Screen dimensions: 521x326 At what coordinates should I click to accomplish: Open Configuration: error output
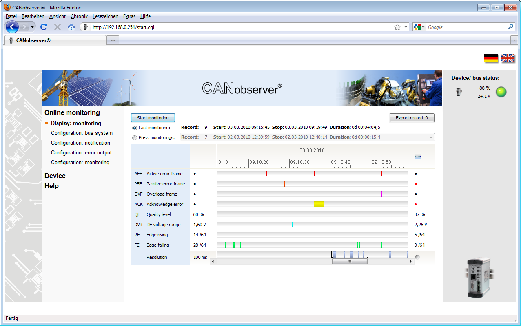point(81,152)
